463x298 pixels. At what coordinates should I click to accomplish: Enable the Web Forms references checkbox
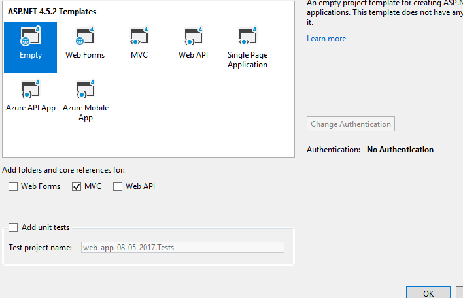(13, 186)
